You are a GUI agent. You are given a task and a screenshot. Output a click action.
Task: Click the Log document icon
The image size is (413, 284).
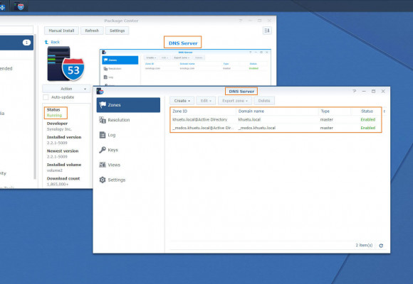click(103, 135)
